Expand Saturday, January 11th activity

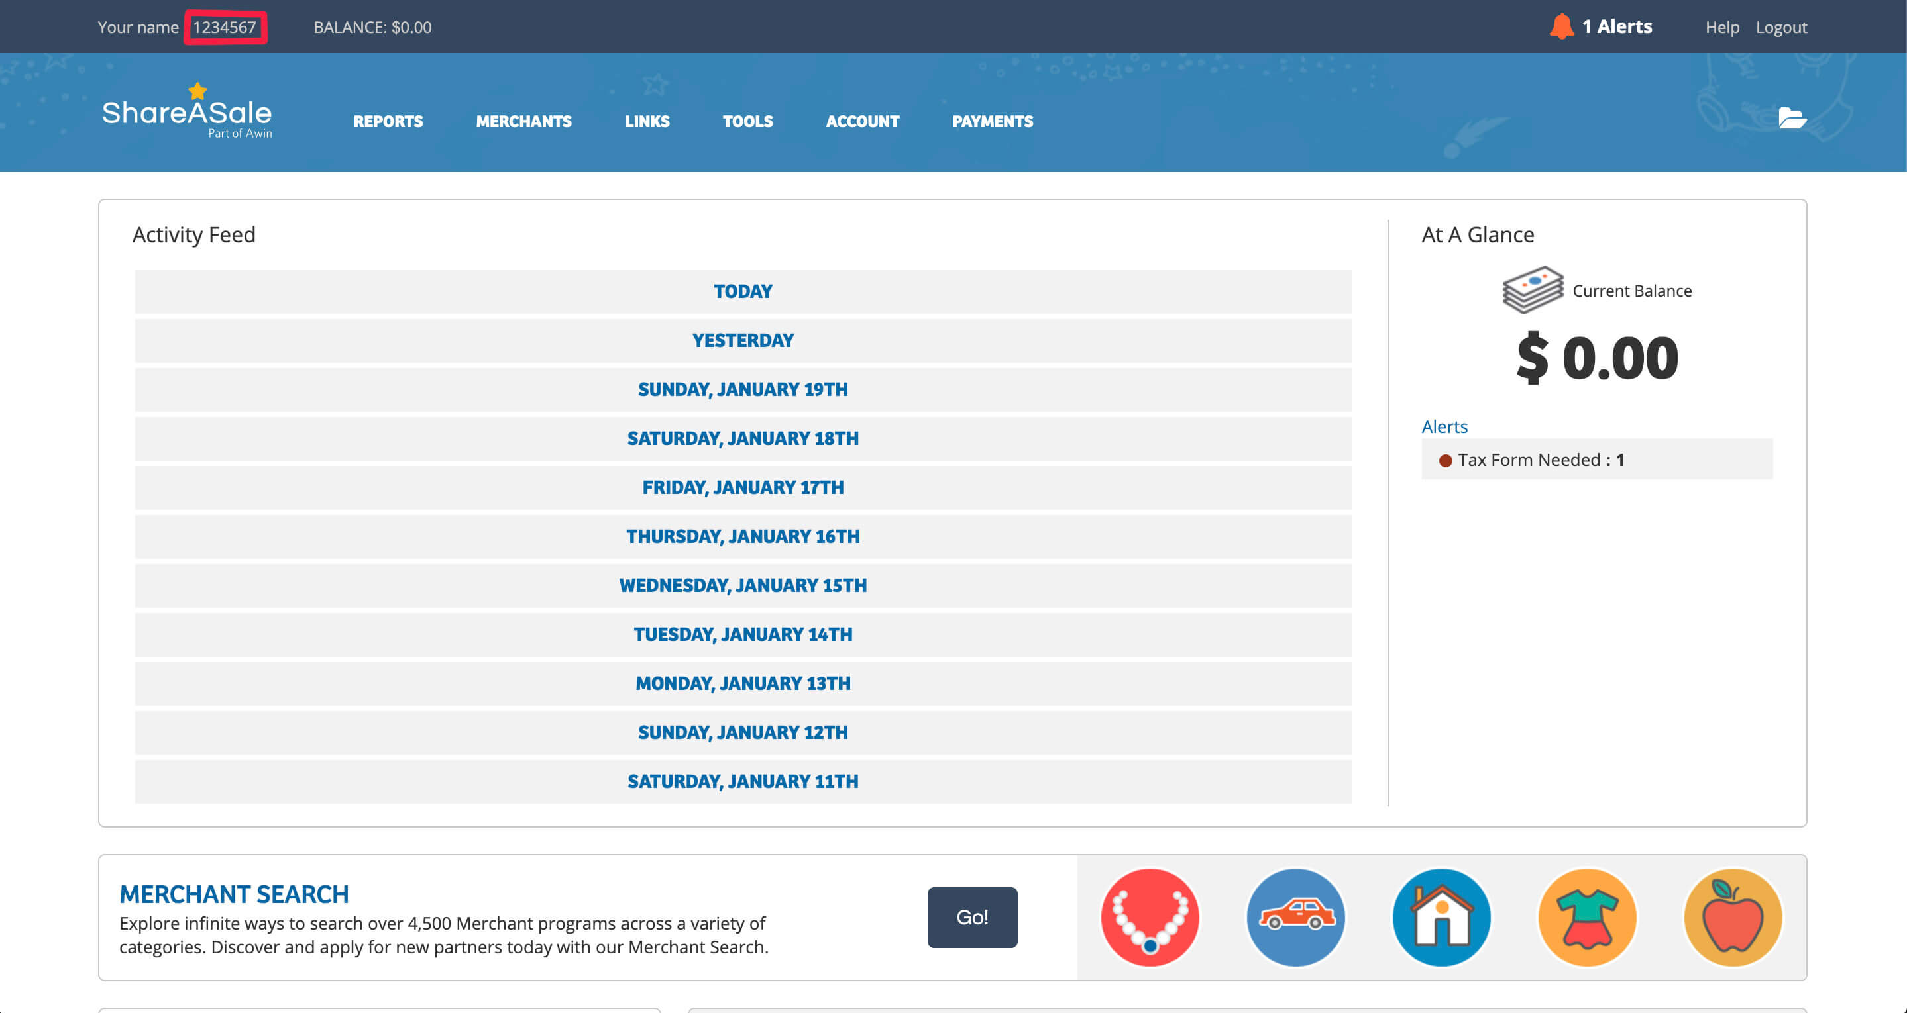(x=743, y=781)
